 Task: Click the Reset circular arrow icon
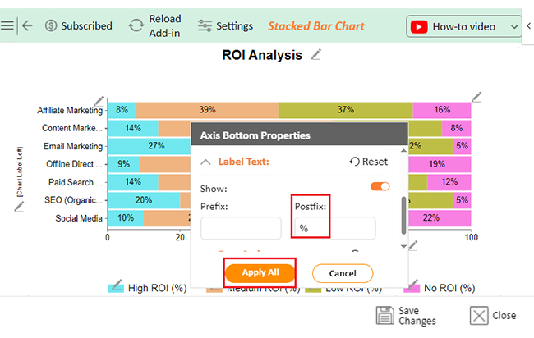(x=355, y=162)
